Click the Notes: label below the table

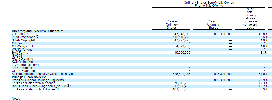point(16,99)
